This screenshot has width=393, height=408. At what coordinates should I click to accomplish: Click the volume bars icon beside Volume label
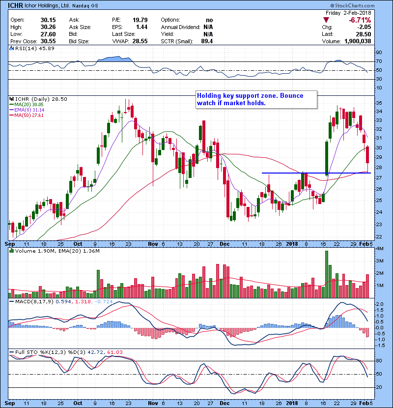coord(11,251)
